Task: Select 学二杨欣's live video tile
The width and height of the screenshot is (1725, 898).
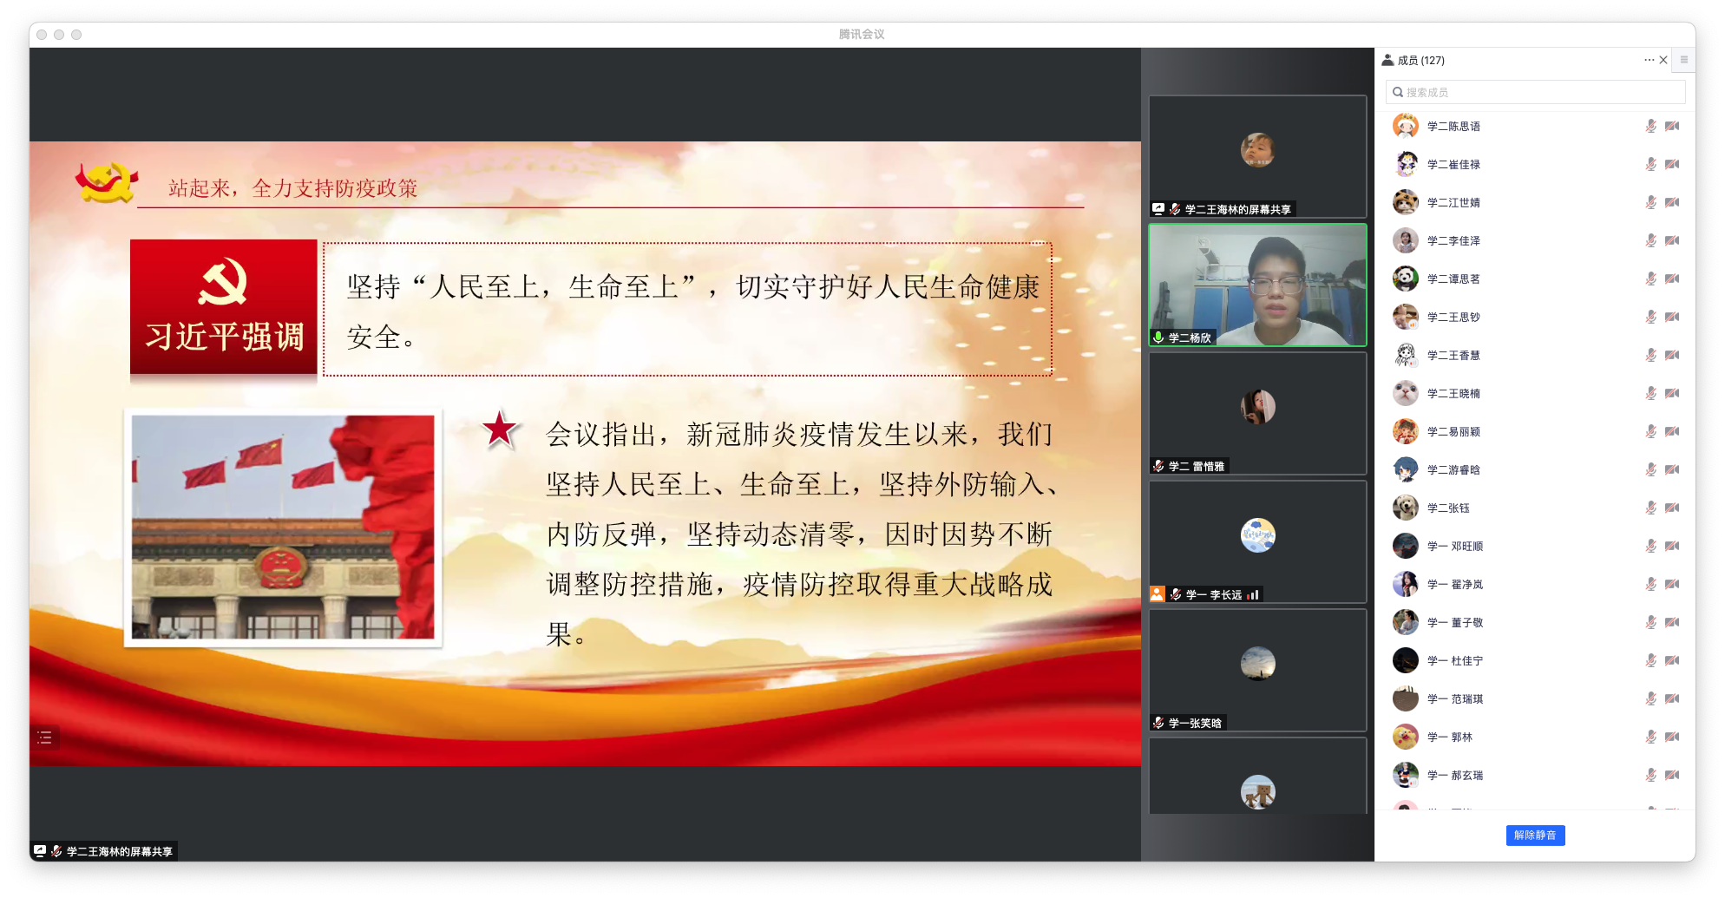Action: (x=1257, y=285)
